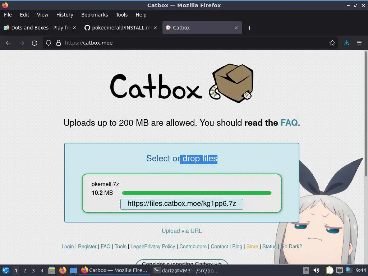The width and height of the screenshot is (368, 276).
Task: Click the Catbox box logo image
Action: (231, 83)
